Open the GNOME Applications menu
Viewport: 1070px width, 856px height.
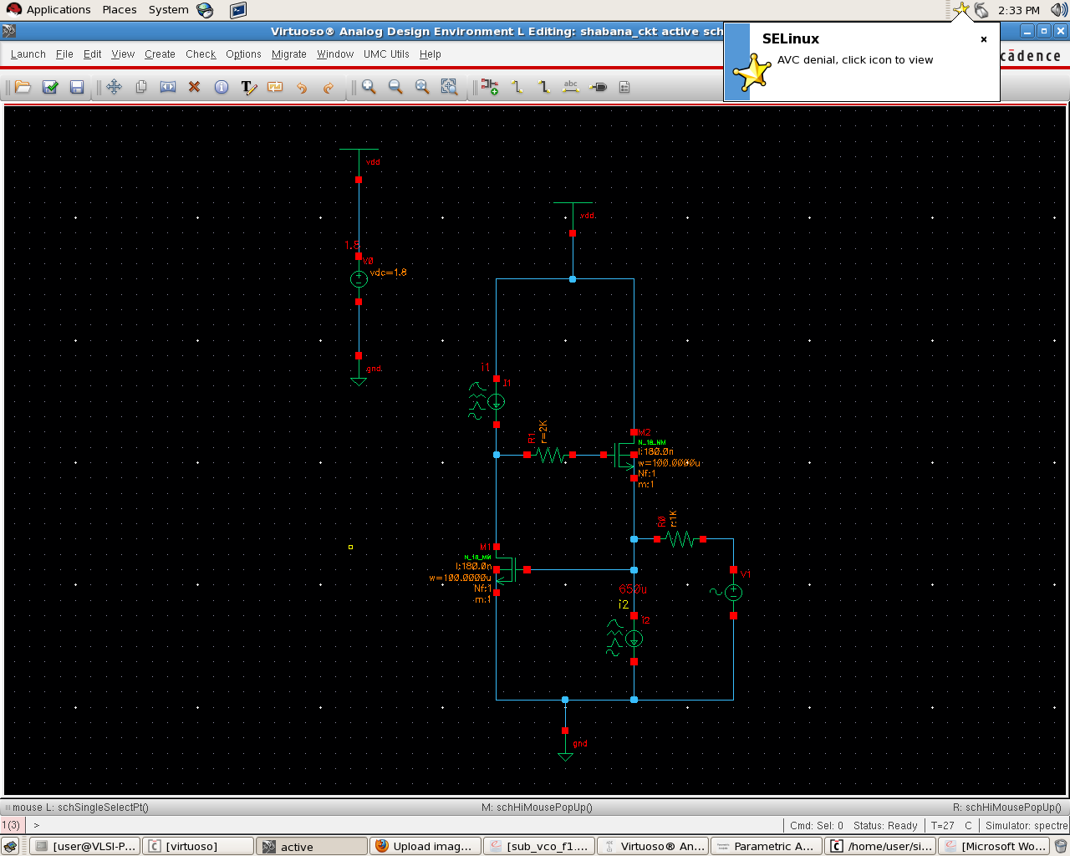[x=48, y=10]
